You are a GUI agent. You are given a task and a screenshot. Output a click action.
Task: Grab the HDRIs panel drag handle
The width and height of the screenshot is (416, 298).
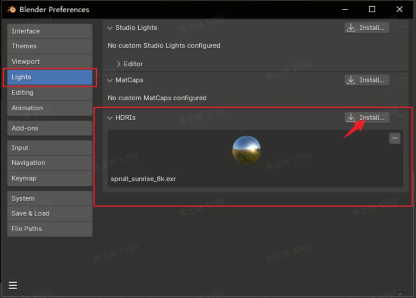(401, 117)
